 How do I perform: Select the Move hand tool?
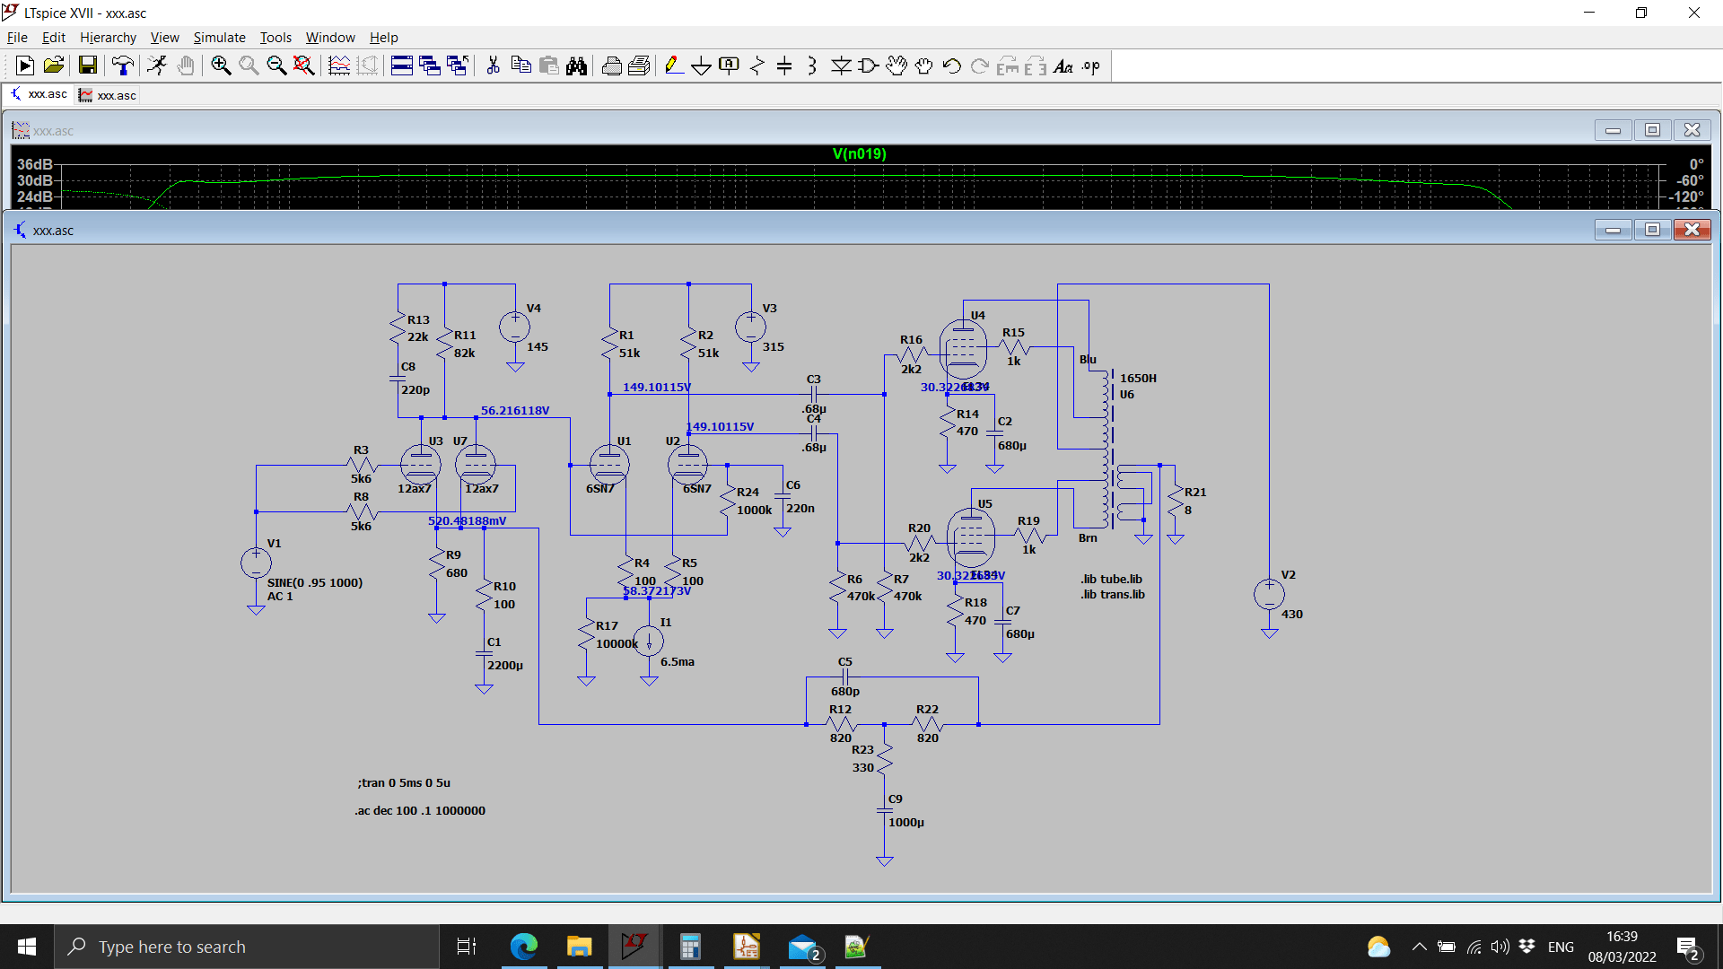(896, 65)
